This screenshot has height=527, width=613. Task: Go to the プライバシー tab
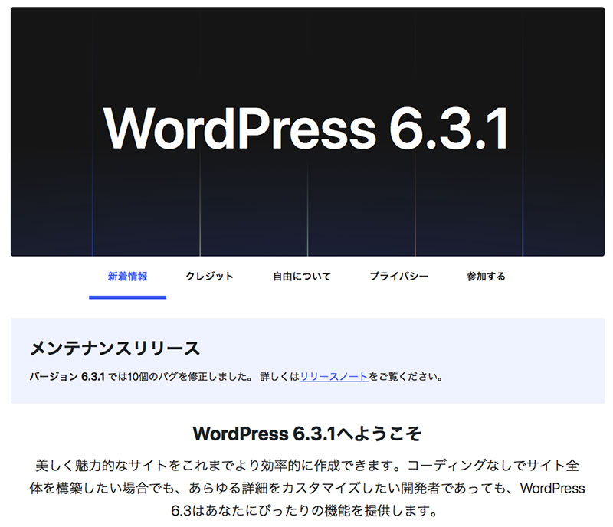pyautogui.click(x=398, y=277)
